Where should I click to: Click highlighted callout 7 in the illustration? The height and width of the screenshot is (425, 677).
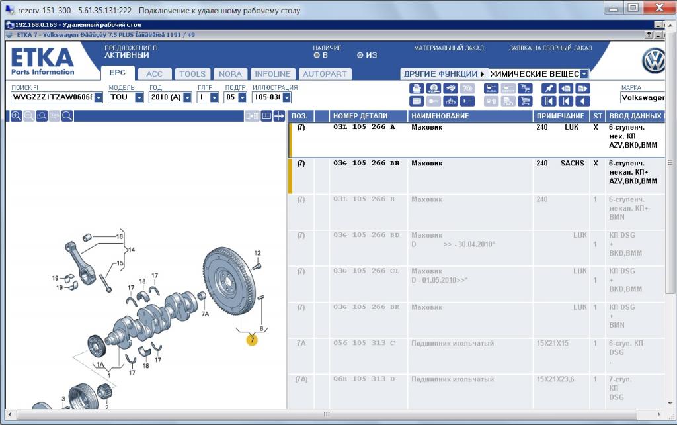click(x=252, y=340)
